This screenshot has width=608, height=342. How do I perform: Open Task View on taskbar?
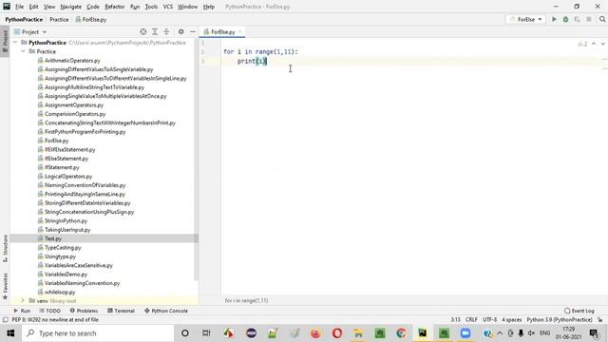206,333
